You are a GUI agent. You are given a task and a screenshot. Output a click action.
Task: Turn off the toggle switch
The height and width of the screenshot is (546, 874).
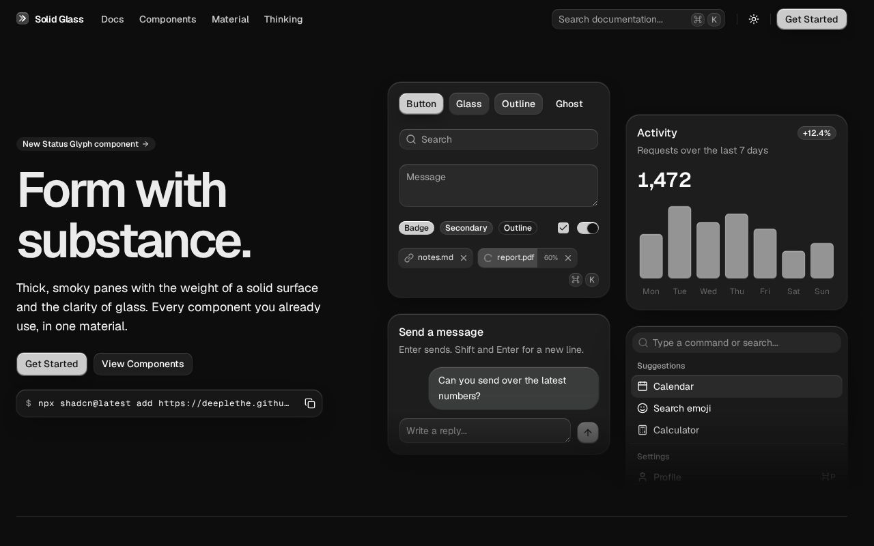click(x=588, y=228)
